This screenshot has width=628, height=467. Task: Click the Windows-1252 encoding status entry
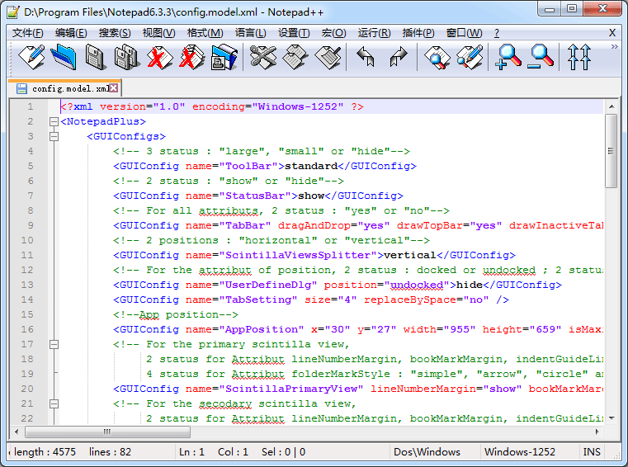tap(519, 452)
